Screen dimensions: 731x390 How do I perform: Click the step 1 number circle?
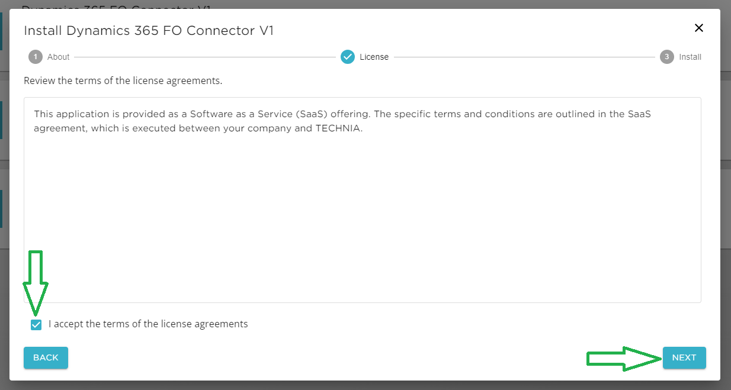tap(36, 57)
